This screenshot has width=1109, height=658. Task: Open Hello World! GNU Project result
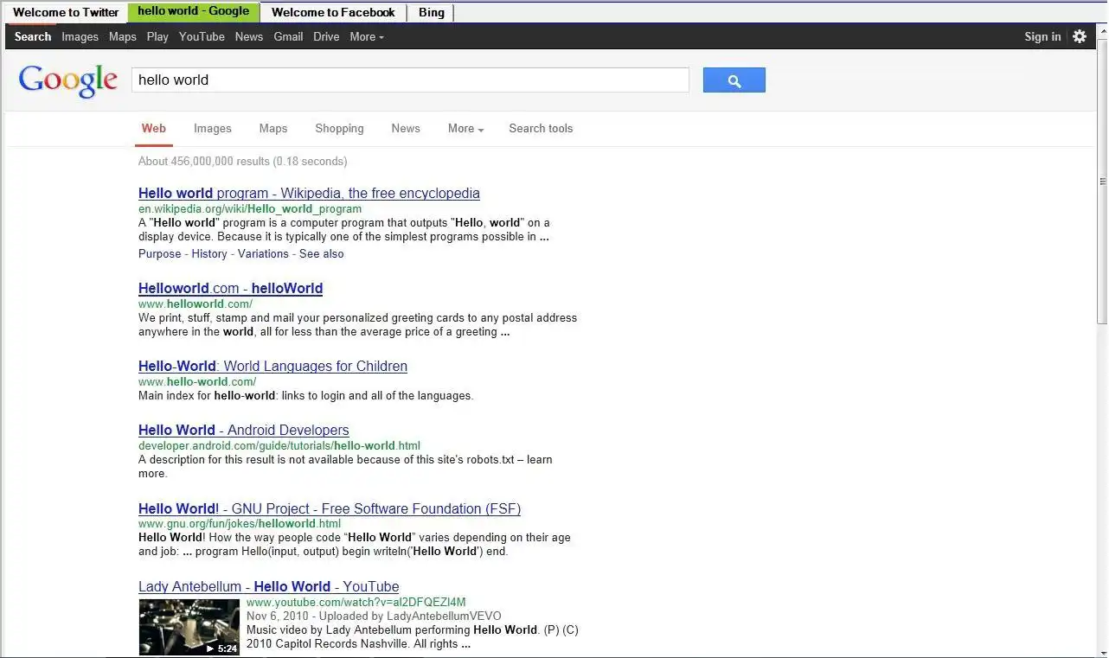pos(330,508)
